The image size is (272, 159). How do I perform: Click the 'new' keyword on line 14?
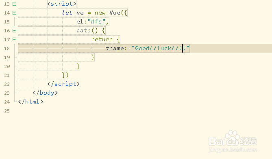pyautogui.click(x=100, y=13)
